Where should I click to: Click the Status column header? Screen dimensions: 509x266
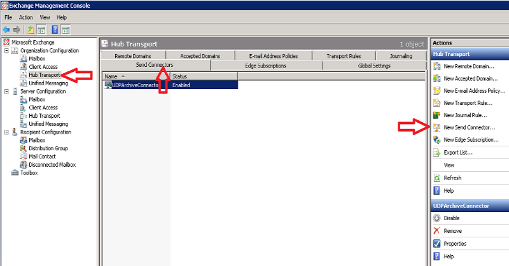point(204,76)
